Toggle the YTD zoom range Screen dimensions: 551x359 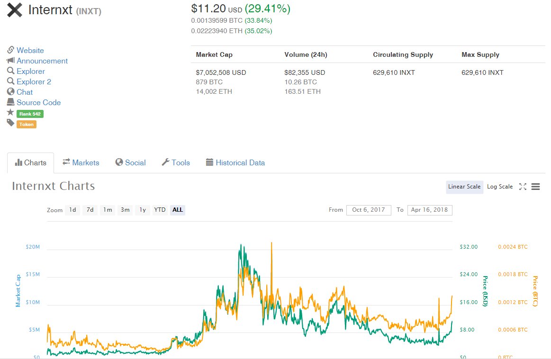pyautogui.click(x=160, y=210)
